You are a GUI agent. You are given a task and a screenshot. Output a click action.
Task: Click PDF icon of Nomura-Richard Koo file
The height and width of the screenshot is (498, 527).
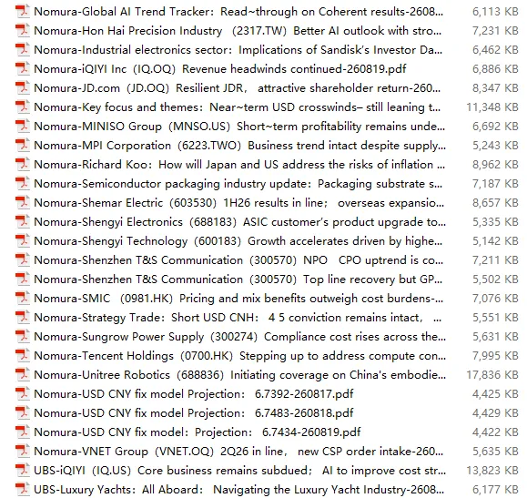[23, 165]
